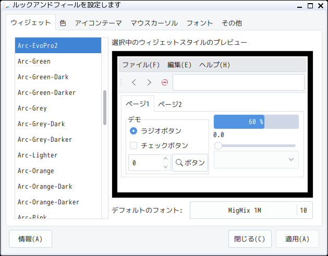328x256 pixels.
Task: Select the Arc-Orange-Darker theme
Action: [x=58, y=202]
